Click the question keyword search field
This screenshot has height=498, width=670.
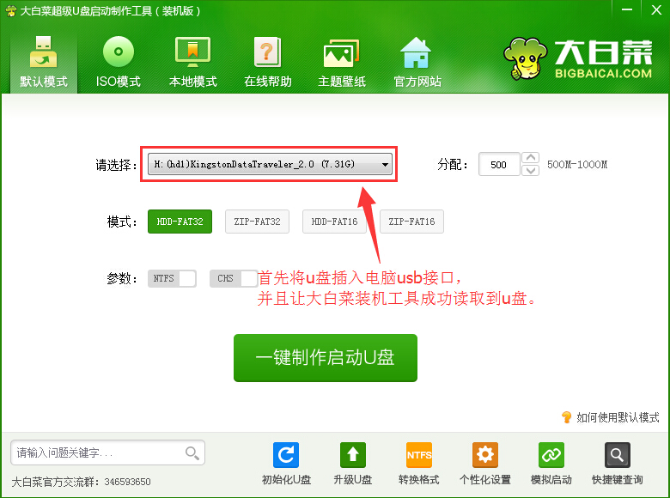(107, 452)
